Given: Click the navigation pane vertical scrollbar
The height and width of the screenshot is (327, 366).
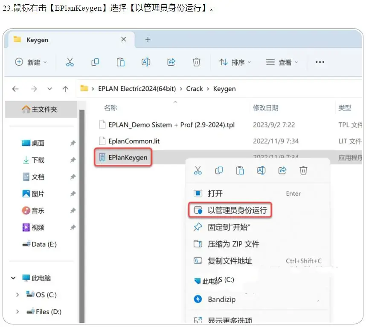Looking at the screenshot, I should (82, 216).
